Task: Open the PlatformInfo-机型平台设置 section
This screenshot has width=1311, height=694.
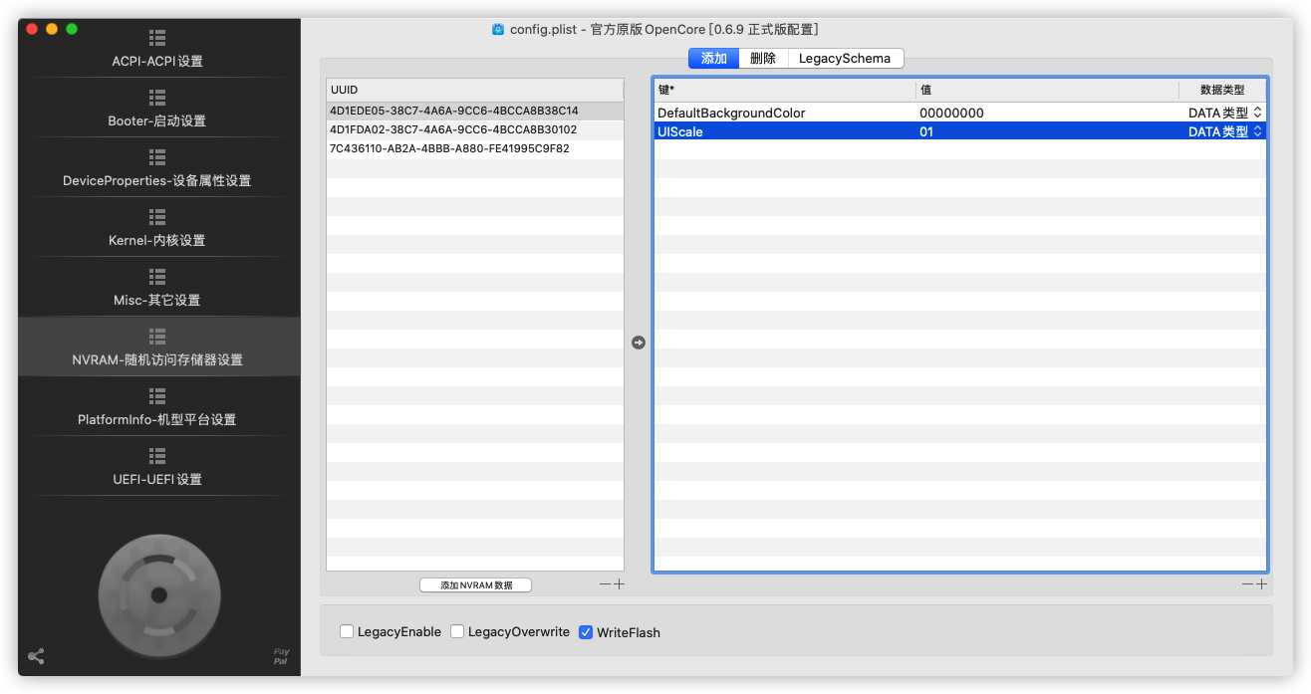Action: point(157,407)
